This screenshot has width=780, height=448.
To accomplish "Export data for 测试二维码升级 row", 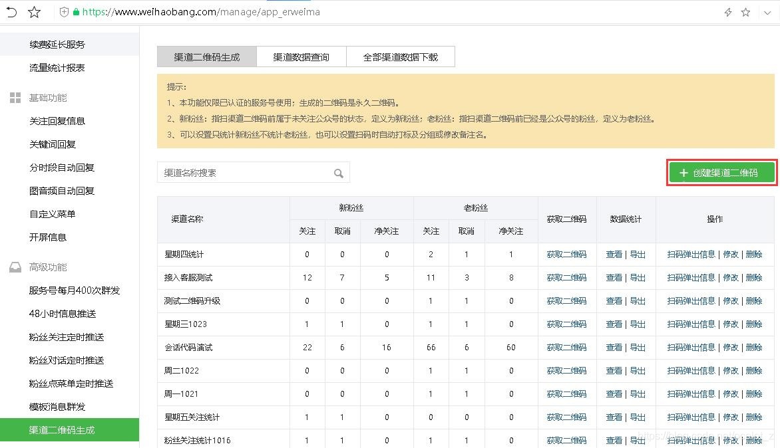I will tap(638, 301).
